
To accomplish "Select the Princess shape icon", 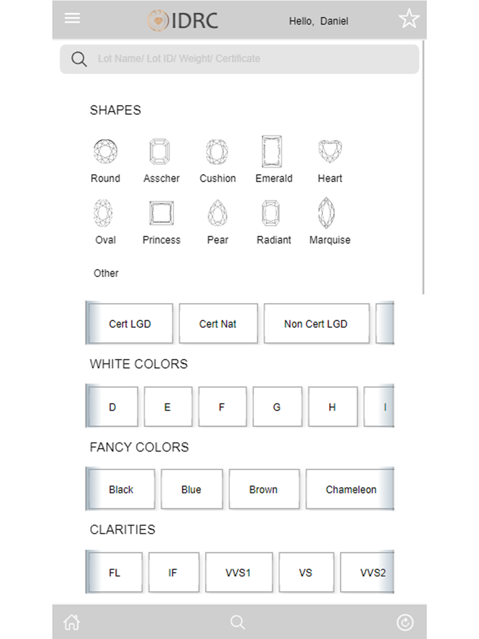I will click(x=161, y=213).
